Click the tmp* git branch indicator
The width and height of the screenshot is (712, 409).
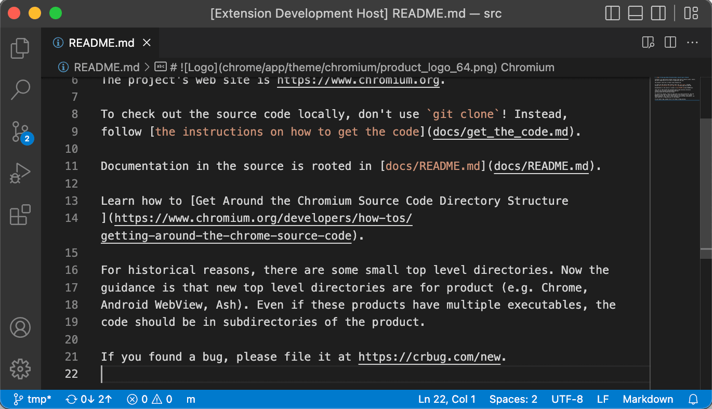pyautogui.click(x=32, y=399)
